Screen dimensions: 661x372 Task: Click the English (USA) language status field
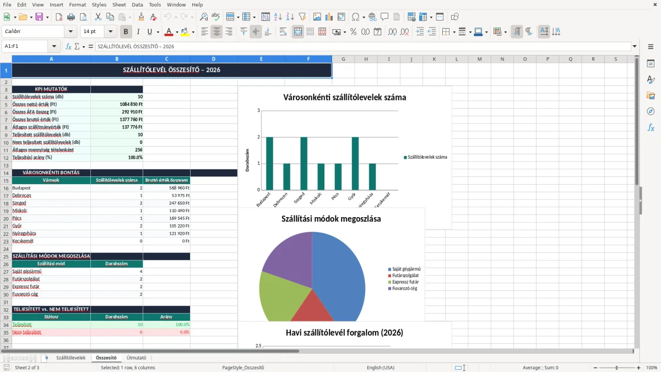click(x=381, y=368)
